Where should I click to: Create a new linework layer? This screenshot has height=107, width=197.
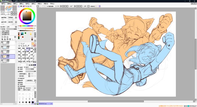pyautogui.click(x=5, y=37)
